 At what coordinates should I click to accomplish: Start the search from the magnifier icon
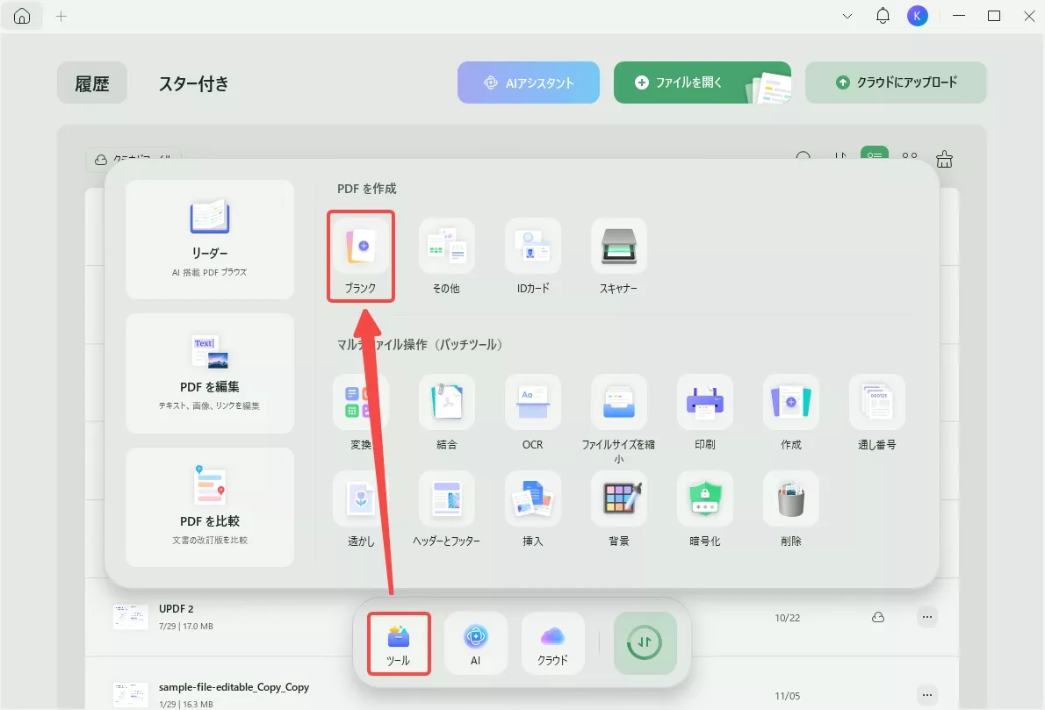point(804,158)
